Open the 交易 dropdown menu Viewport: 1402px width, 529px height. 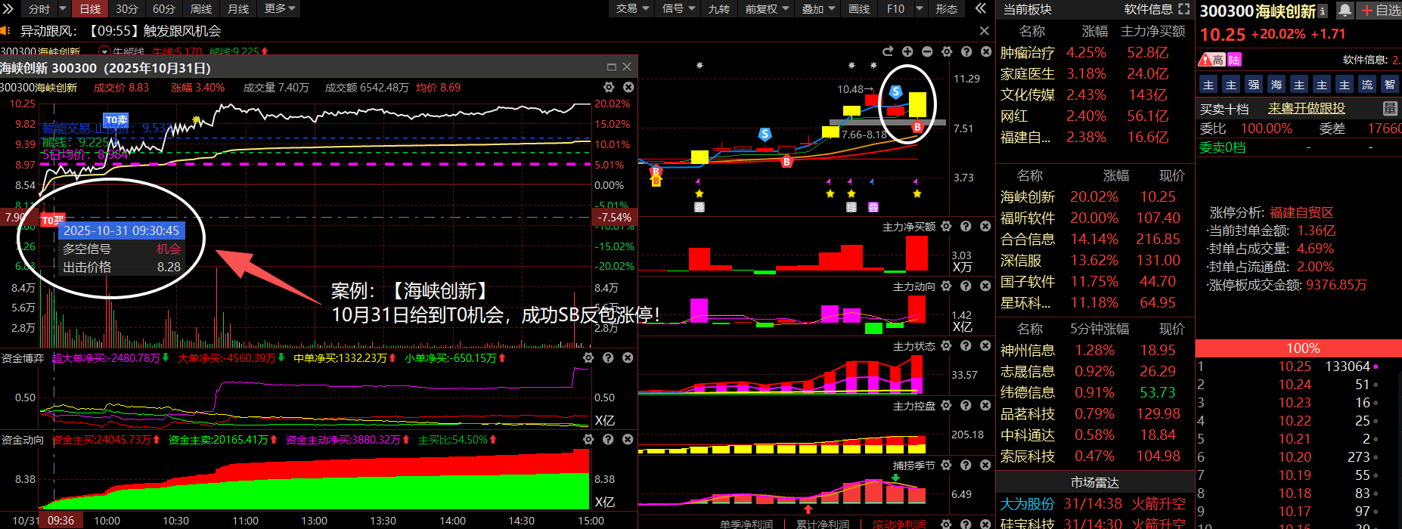(632, 8)
